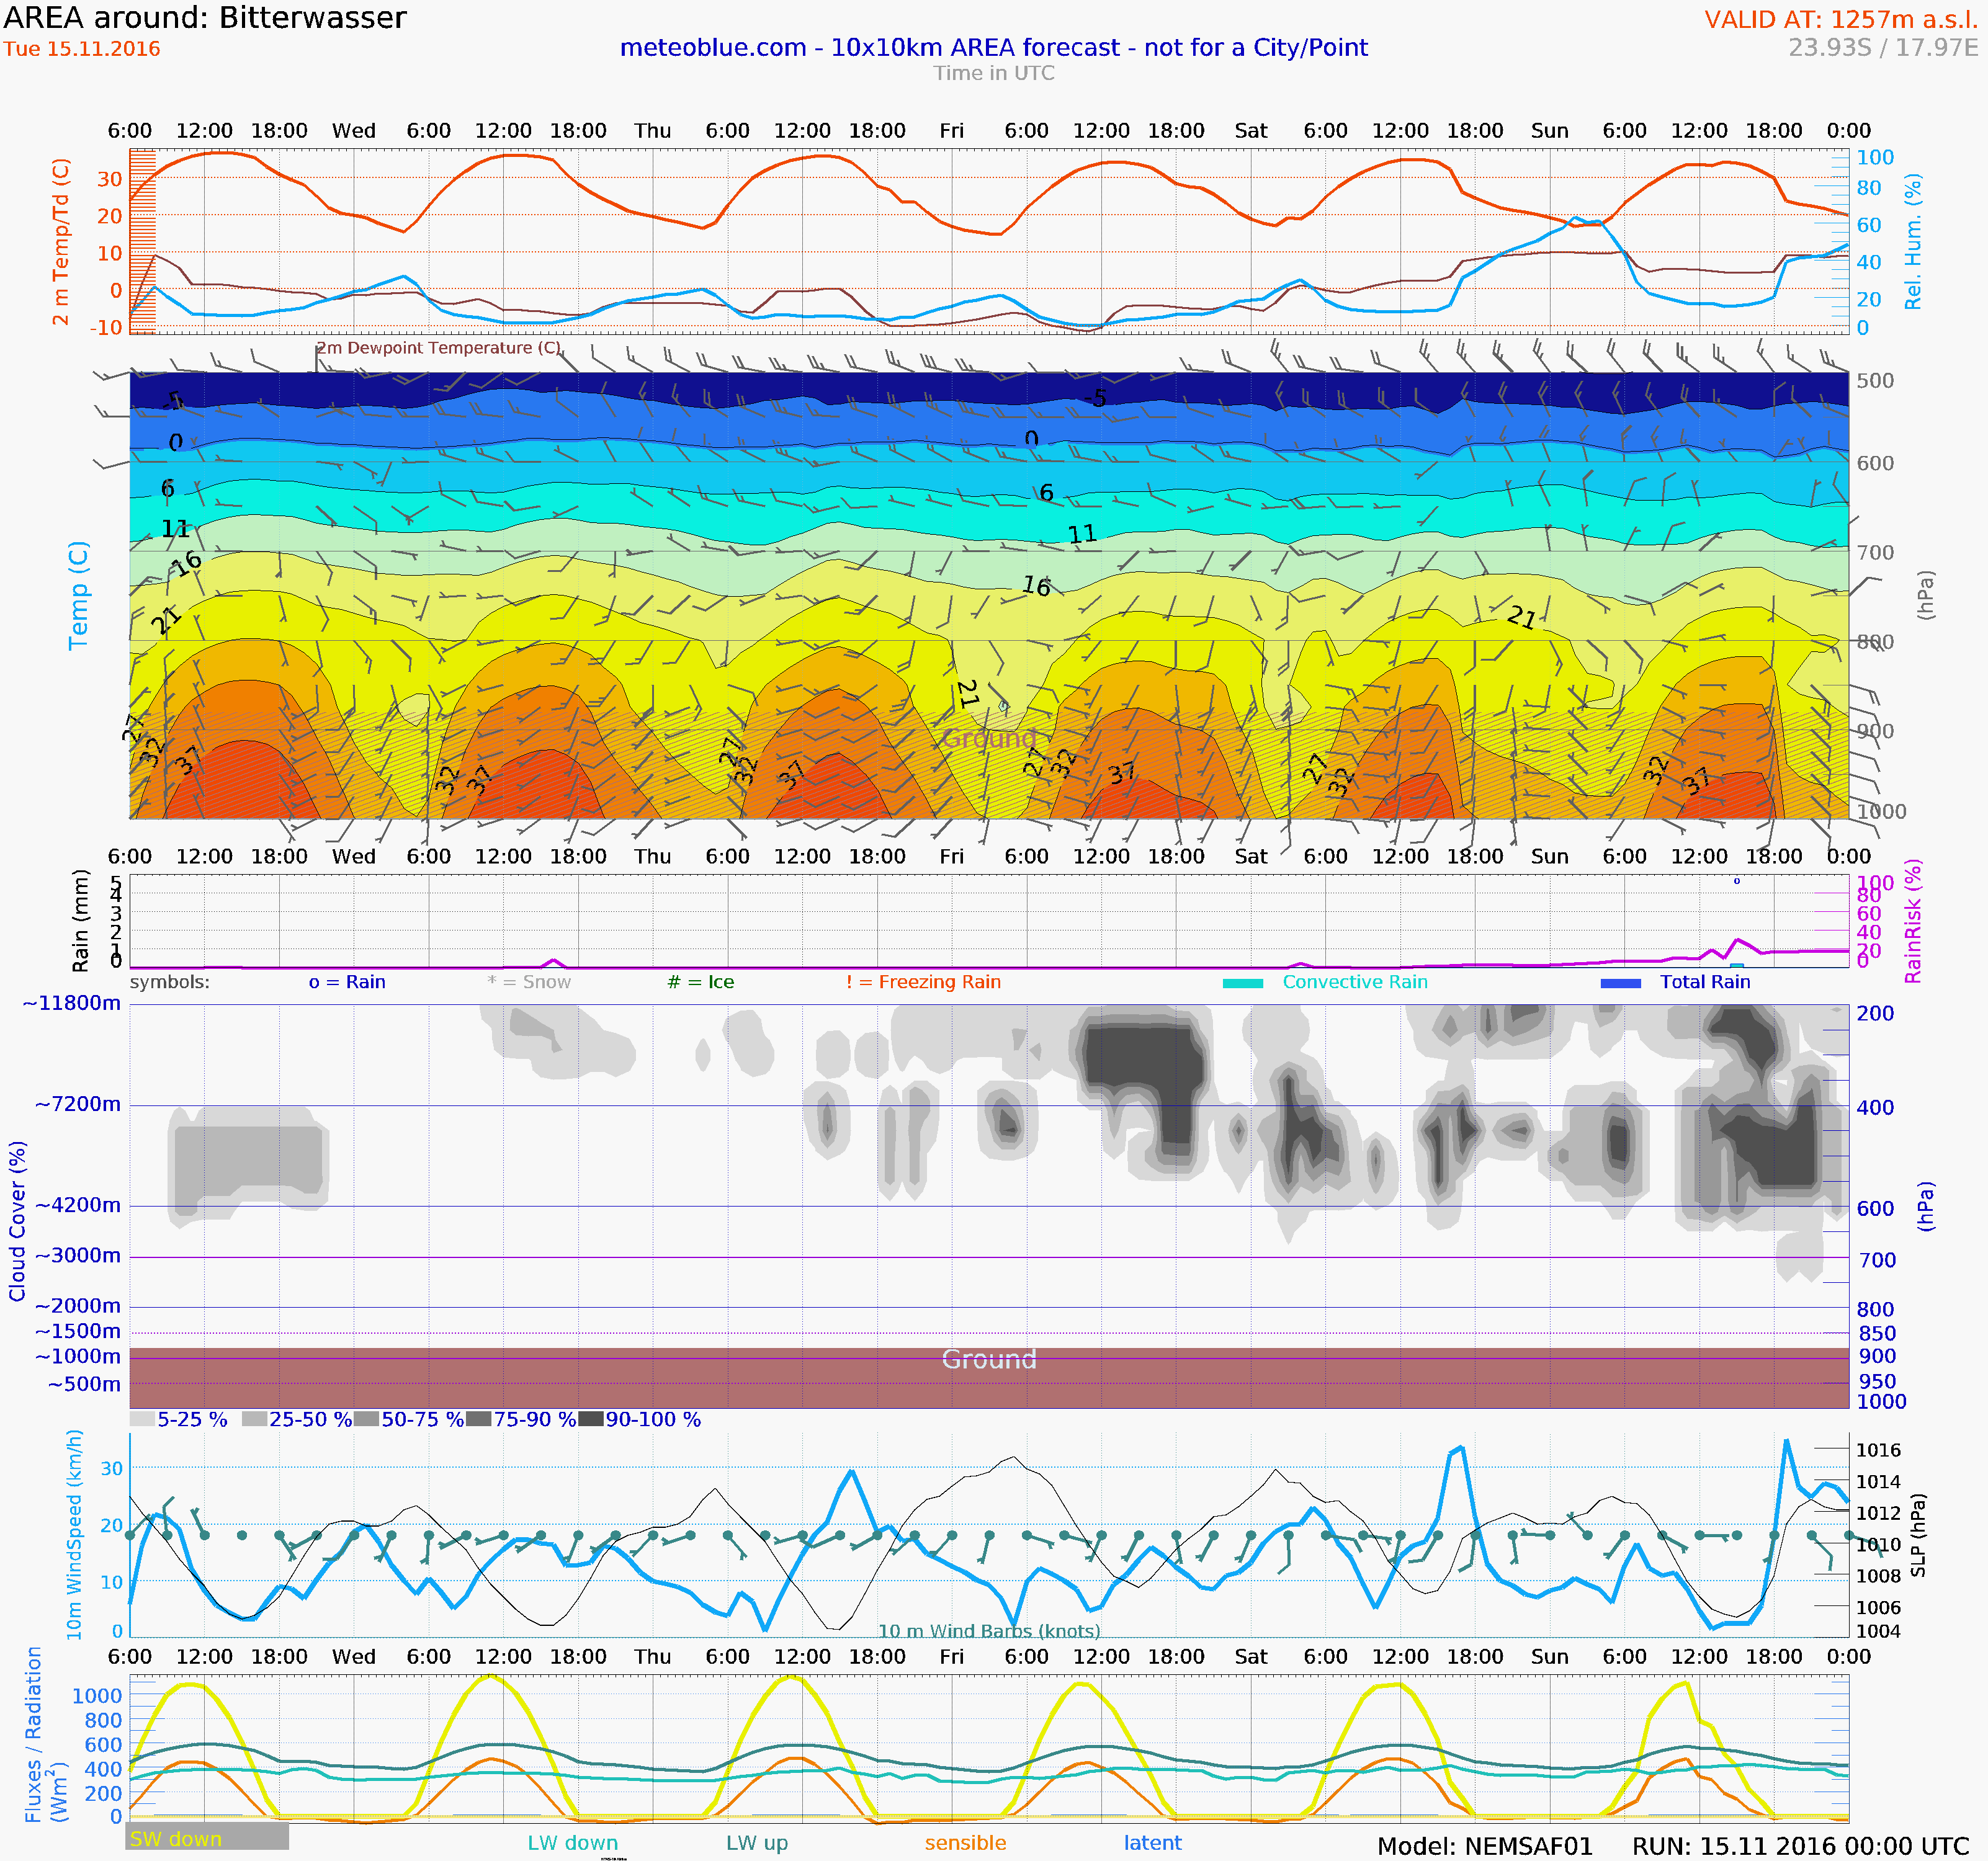Viewport: 1988px width, 1861px height.
Task: Click the 'Tue 15.11.2016' date label
Action: coord(82,49)
